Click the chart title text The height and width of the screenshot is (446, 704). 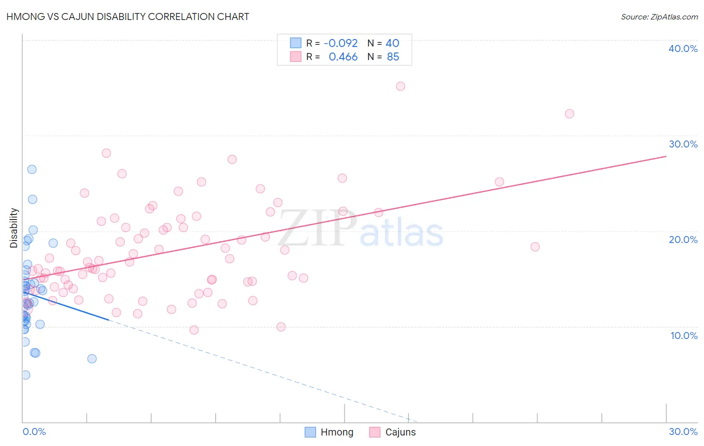click(128, 16)
